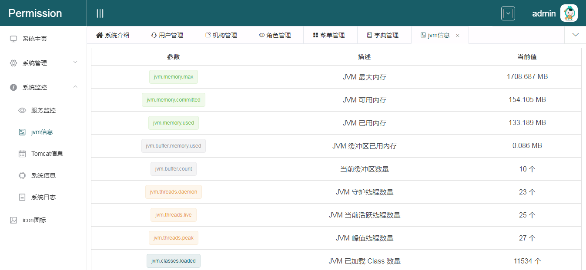Open the tab options dropdown chevron

(576, 35)
